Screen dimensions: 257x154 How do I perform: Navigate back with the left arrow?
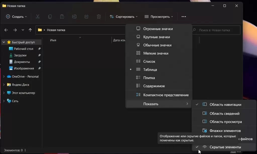tap(6, 30)
